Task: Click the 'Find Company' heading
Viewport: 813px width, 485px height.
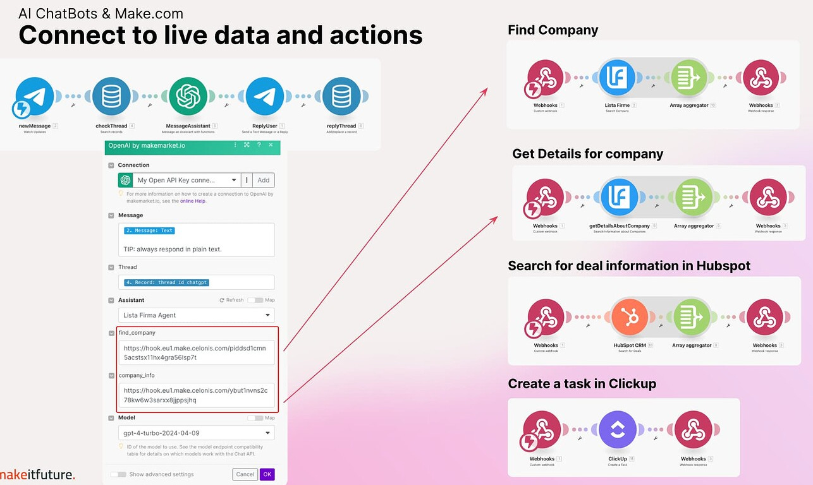Action: coord(553,30)
